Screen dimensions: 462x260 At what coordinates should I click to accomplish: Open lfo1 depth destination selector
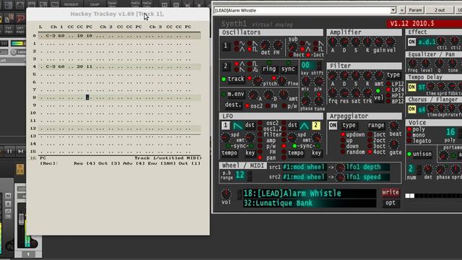[367, 167]
